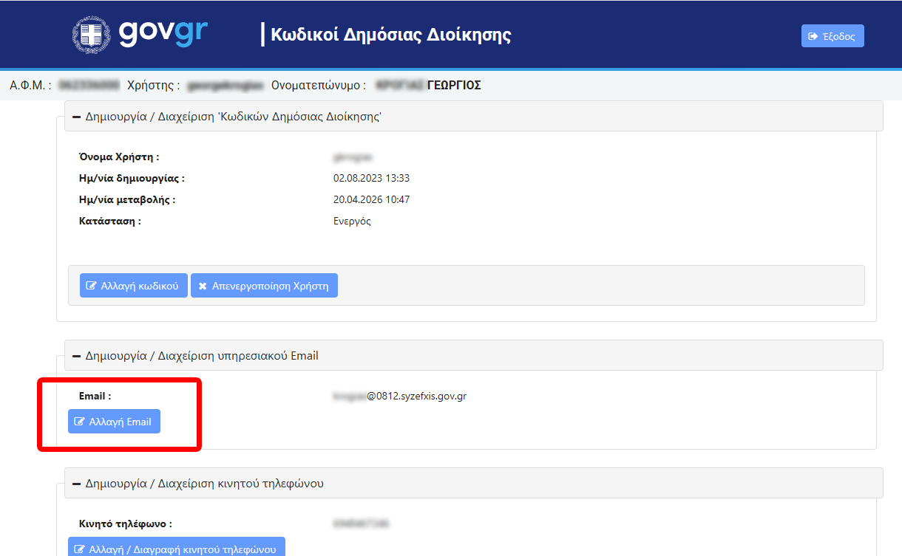Click the pencil icon on Αλλαγή Email button

(80, 421)
